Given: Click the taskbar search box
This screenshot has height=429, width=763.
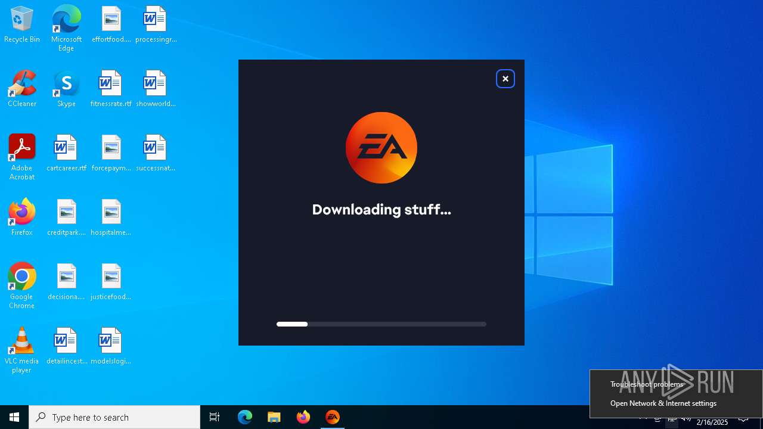Looking at the screenshot, I should (114, 417).
